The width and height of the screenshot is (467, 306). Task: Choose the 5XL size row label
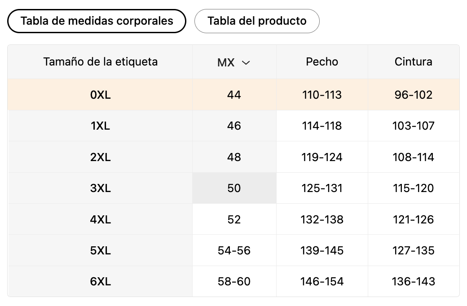click(101, 251)
